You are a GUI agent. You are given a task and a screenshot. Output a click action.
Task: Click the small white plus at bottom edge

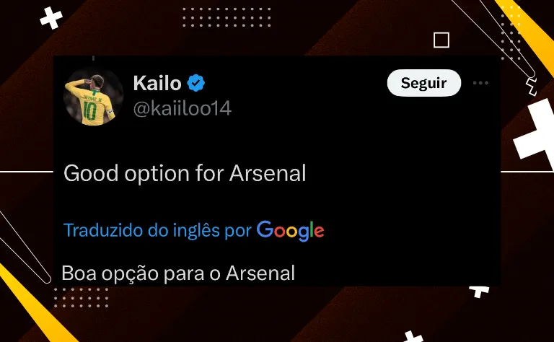413,337
